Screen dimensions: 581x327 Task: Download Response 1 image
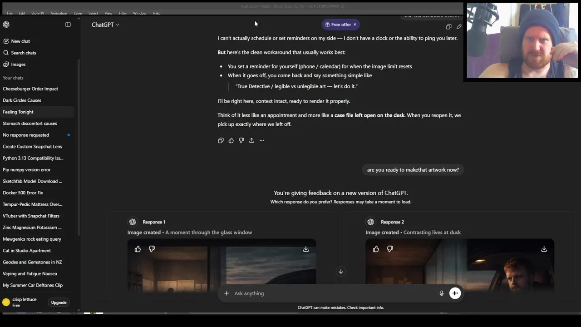[x=306, y=249]
